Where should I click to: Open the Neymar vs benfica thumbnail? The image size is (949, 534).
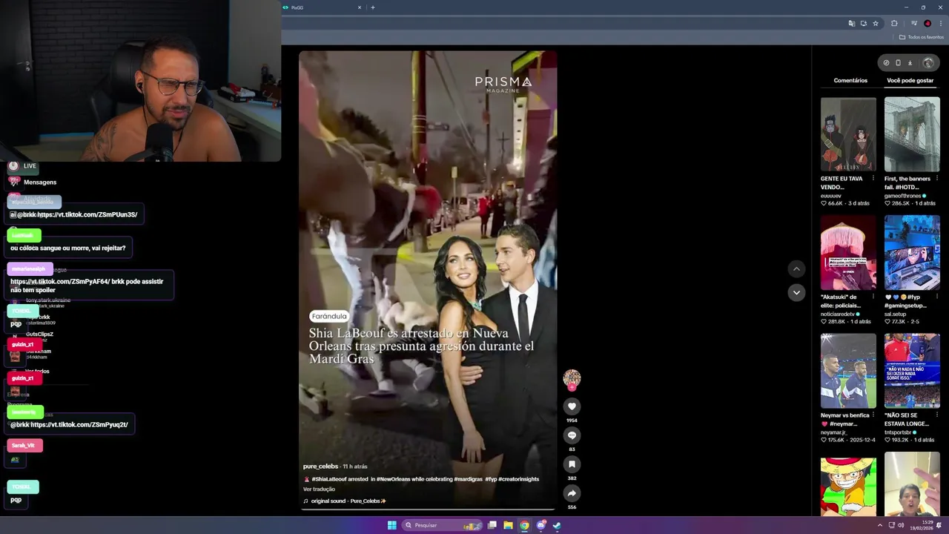pyautogui.click(x=848, y=371)
